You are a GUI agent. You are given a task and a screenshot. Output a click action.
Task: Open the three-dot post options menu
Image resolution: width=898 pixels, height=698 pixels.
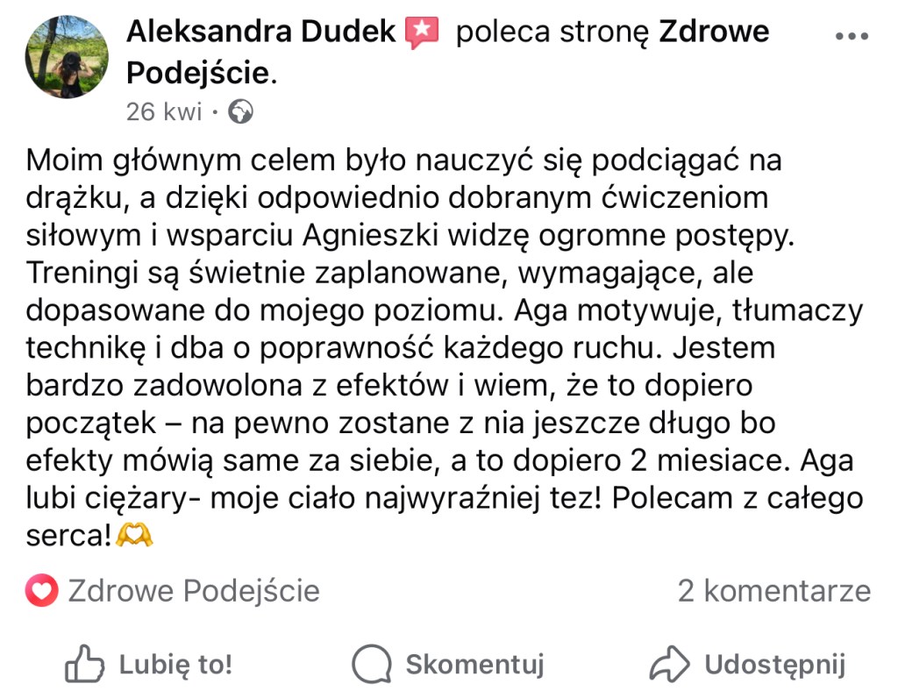(x=851, y=37)
